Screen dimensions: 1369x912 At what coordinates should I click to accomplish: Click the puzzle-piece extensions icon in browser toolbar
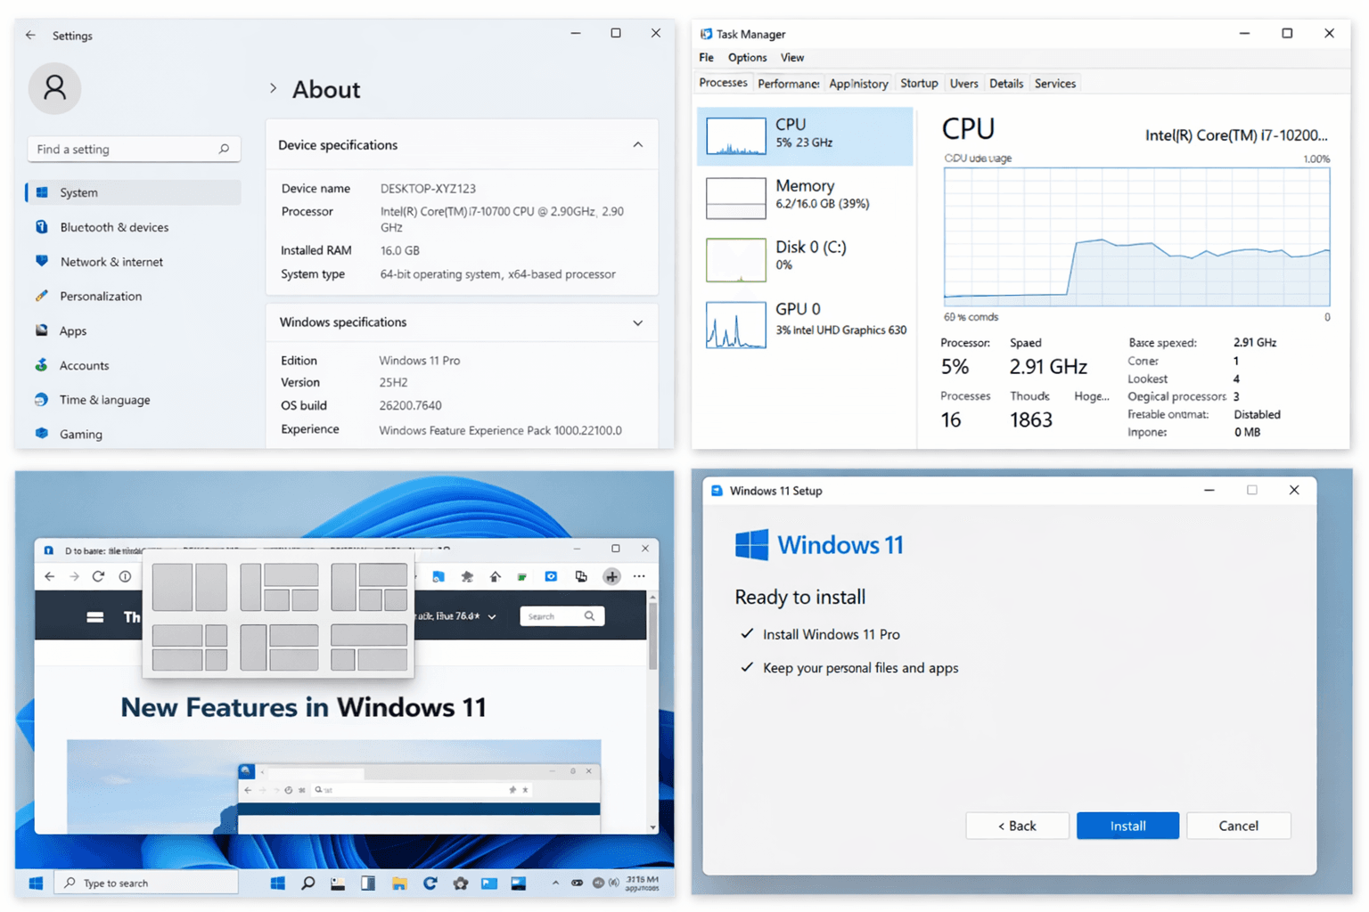pos(467,576)
